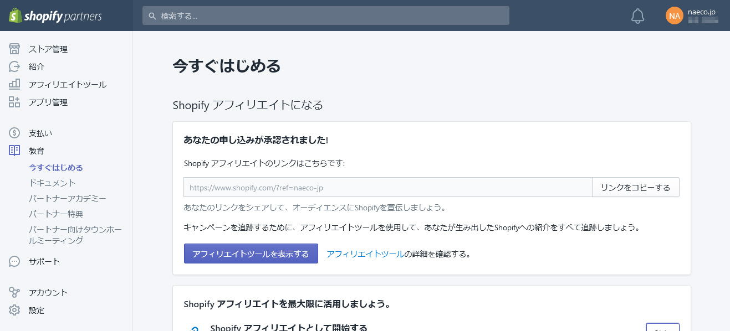This screenshot has width=730, height=331.
Task: Click the アカウント icon in sidebar
Action: (x=14, y=292)
